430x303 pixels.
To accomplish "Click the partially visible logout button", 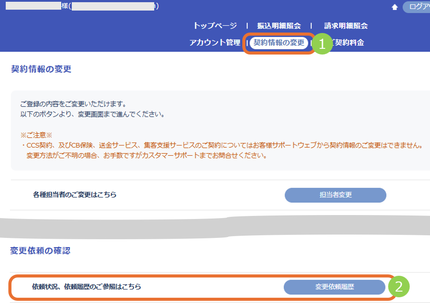I will point(416,7).
